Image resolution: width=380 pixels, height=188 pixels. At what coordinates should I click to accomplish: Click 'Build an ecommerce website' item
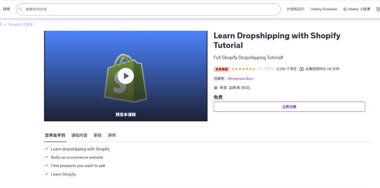77,157
